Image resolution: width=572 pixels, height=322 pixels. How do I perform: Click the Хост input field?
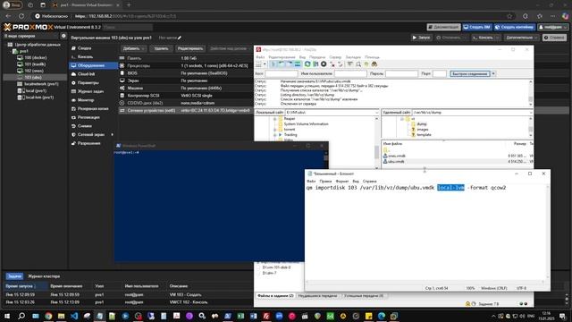coord(281,73)
